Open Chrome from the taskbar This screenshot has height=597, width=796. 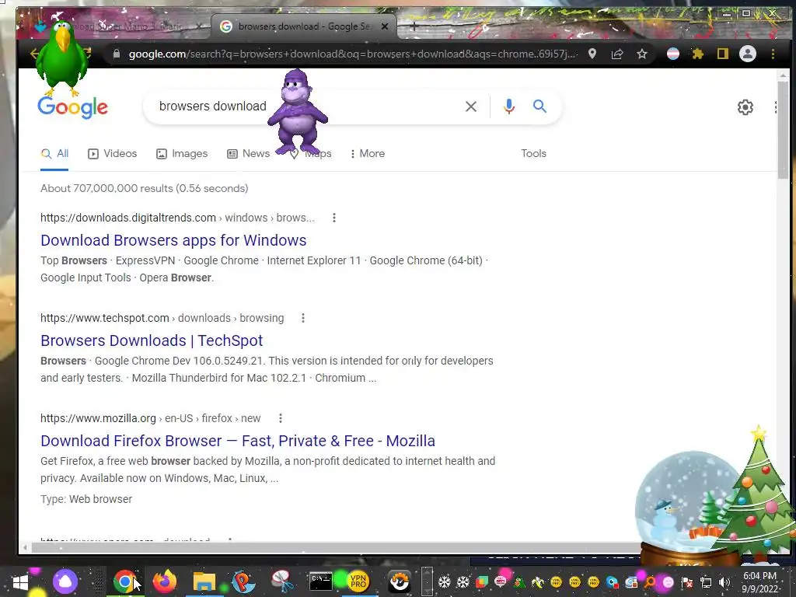pos(125,581)
